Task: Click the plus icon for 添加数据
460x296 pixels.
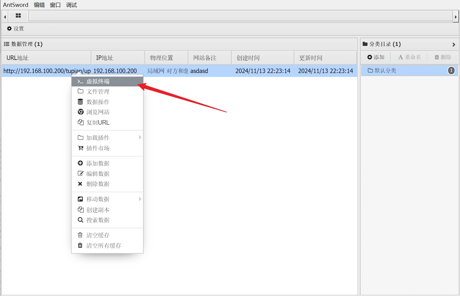Action: pyautogui.click(x=80, y=163)
